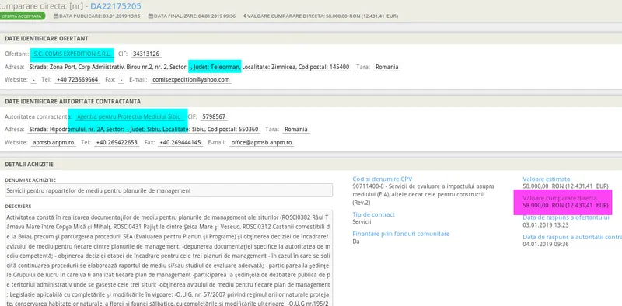The image size is (622, 306).
Task: Click the authority country value Romania
Action: click(x=296, y=130)
